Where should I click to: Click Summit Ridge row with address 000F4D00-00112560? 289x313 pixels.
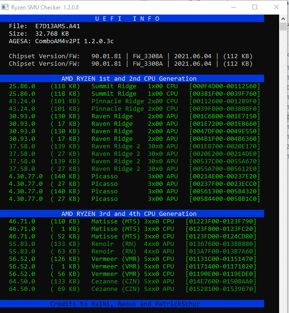(134, 86)
